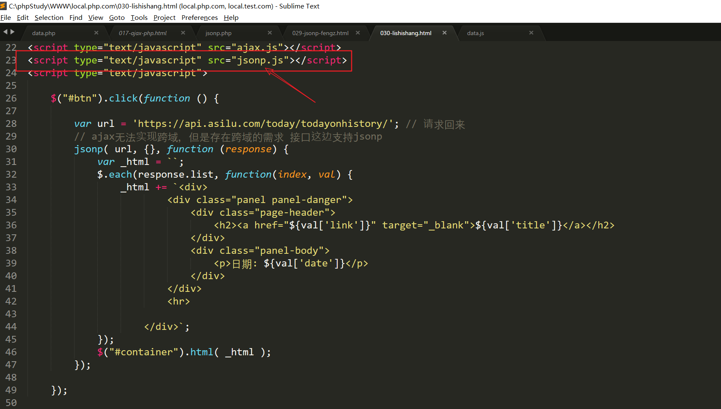Open the File menu
The height and width of the screenshot is (409, 721).
click(x=6, y=17)
